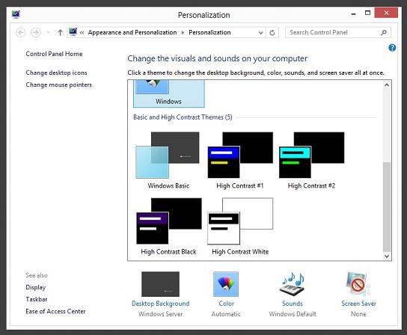Screen dimensions: 407x335
Task: Open the Screen Saver icon
Action: point(358,284)
